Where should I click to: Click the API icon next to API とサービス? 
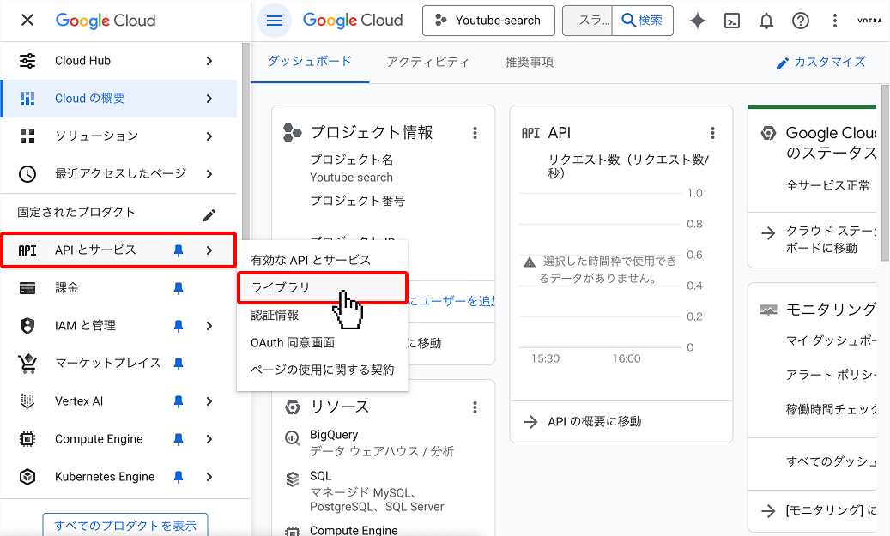pyautogui.click(x=27, y=250)
